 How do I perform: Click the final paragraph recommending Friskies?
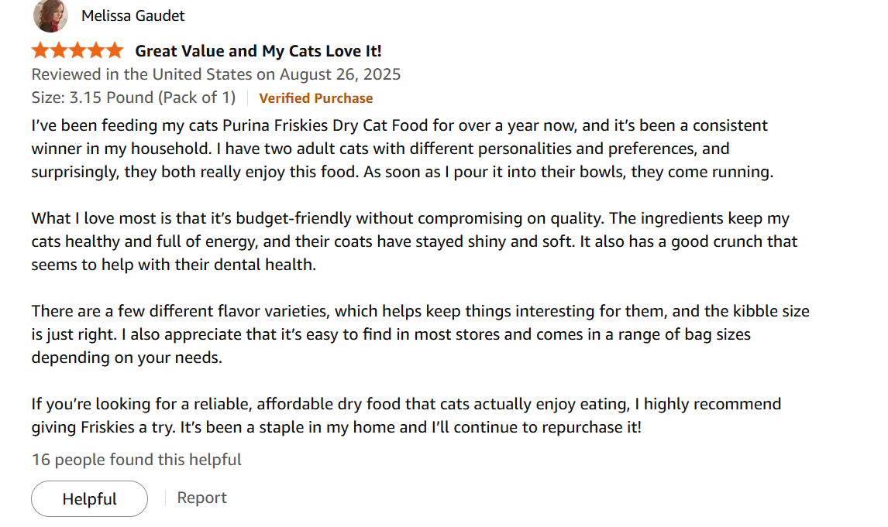pyautogui.click(x=403, y=415)
